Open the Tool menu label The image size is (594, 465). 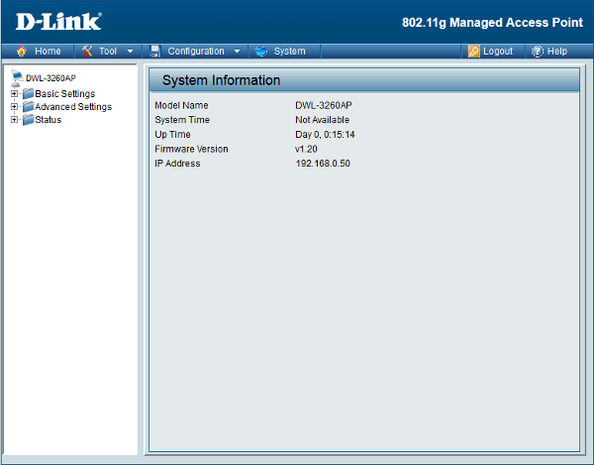(x=108, y=52)
